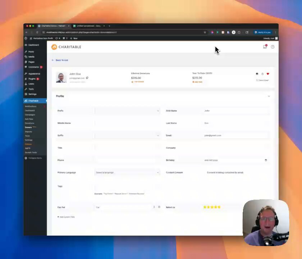Set Rated Us to three stars

(212, 207)
